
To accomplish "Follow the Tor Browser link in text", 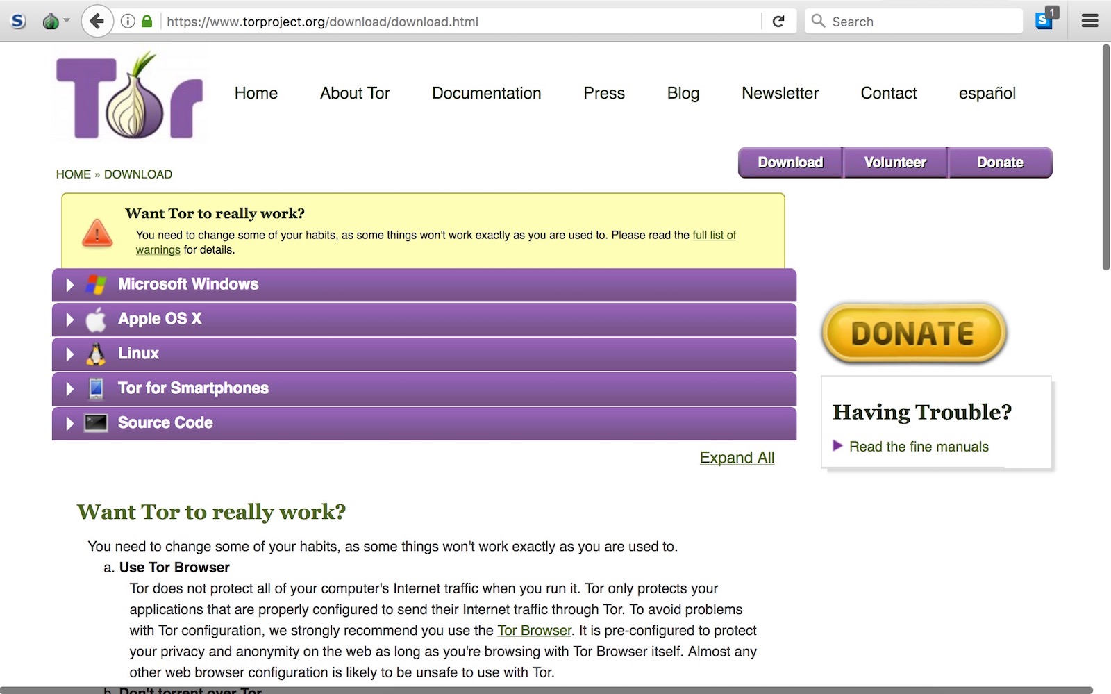I will coord(534,631).
